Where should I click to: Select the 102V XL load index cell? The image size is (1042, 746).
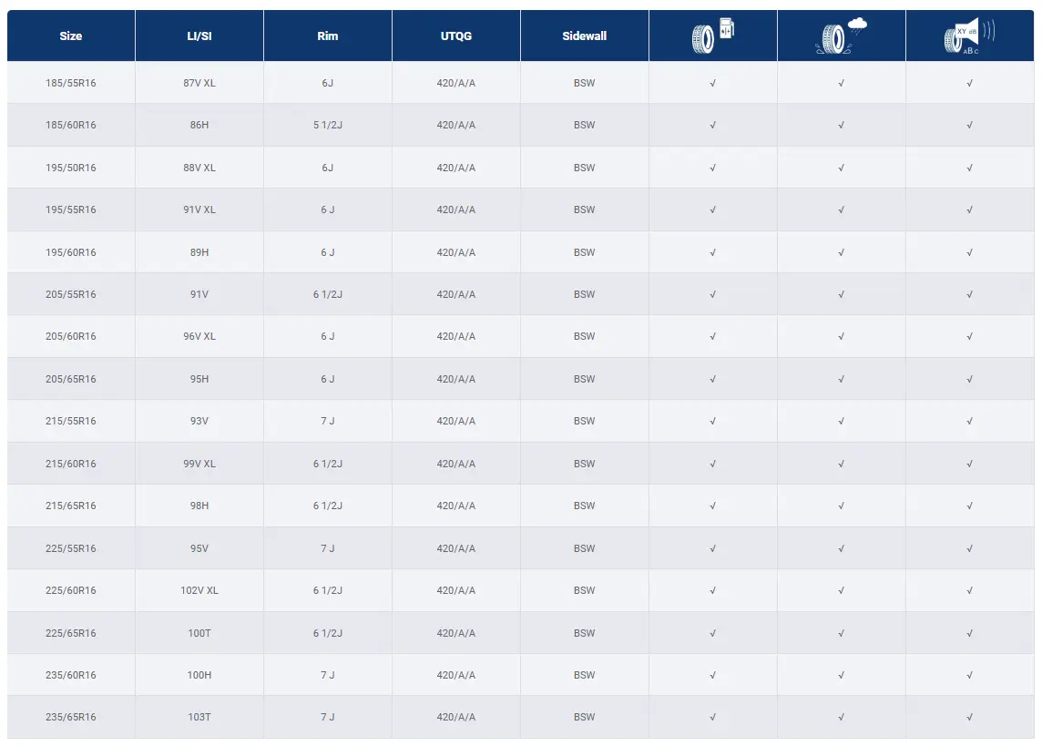click(x=199, y=590)
